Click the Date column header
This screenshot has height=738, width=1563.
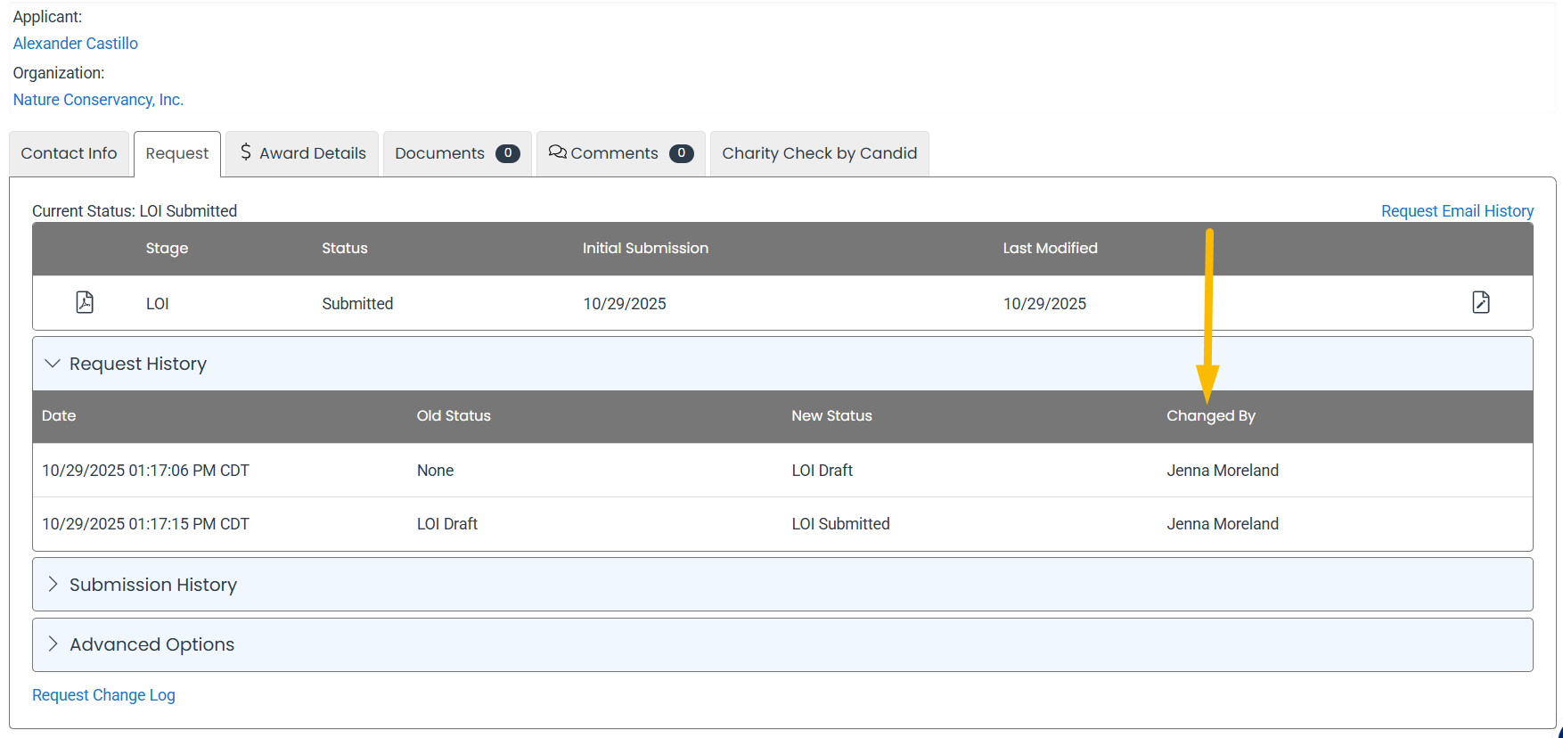(59, 415)
